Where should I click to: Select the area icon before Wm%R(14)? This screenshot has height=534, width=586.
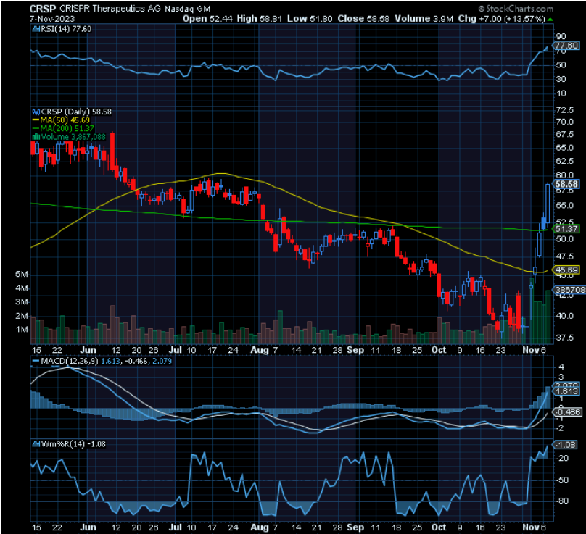(x=35, y=443)
